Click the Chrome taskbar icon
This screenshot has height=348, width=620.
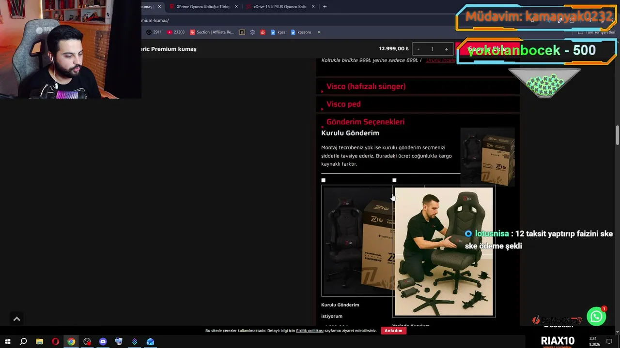pyautogui.click(x=71, y=342)
